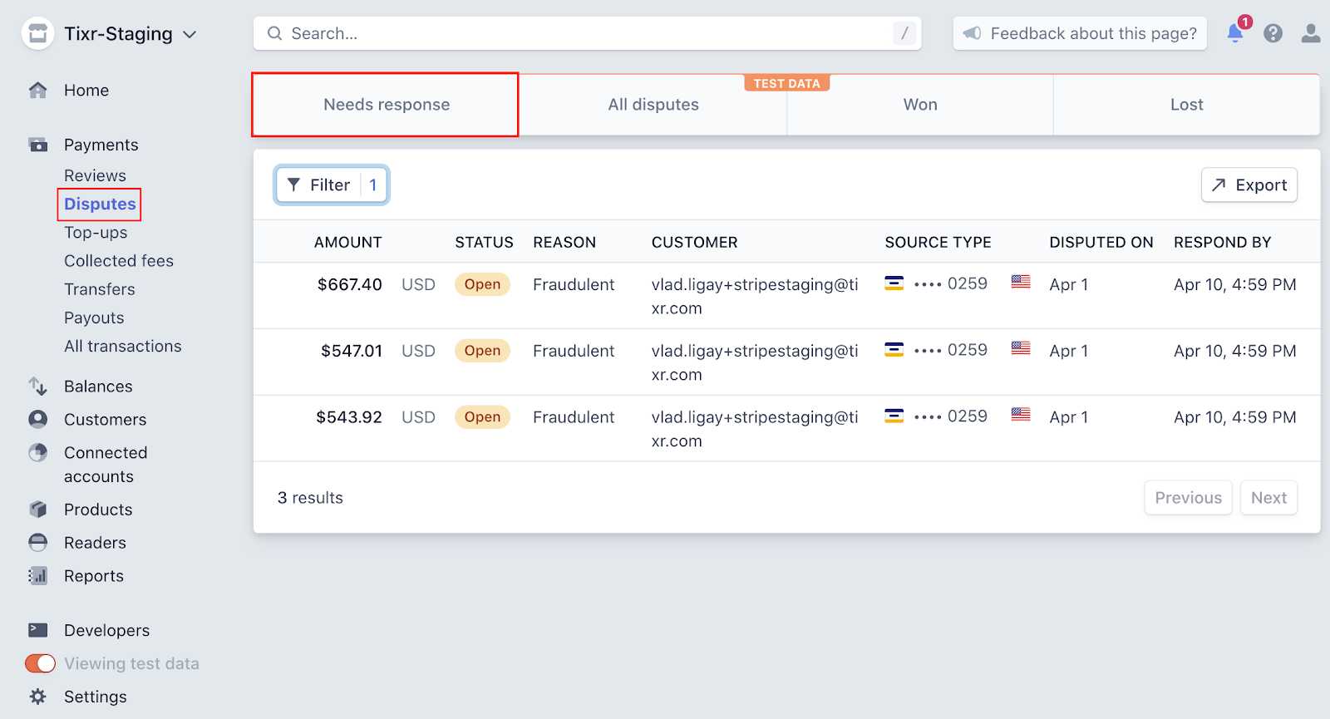Click the megaphone feedback icon

point(972,33)
